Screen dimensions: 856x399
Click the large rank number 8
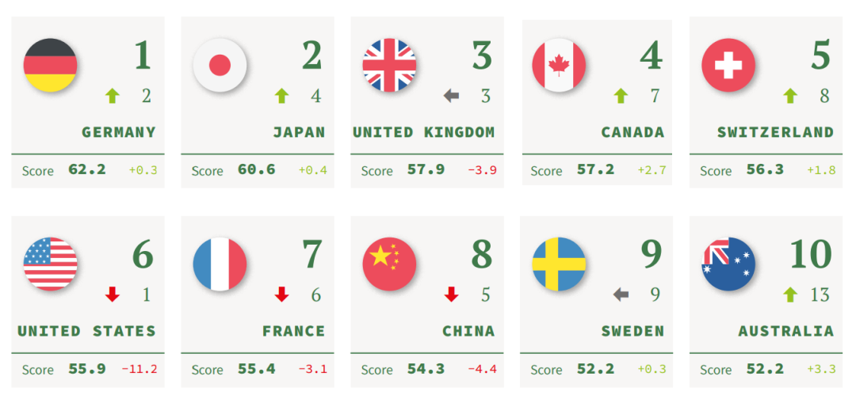tap(481, 255)
